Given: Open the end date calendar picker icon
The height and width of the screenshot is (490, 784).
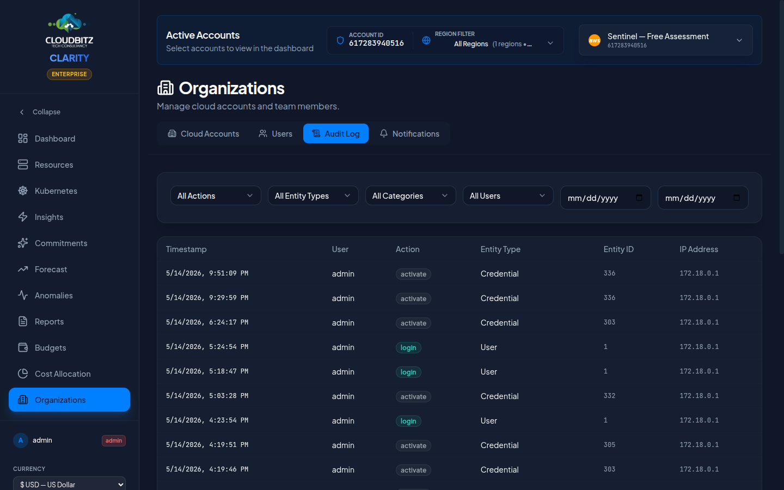Looking at the screenshot, I should click(737, 198).
